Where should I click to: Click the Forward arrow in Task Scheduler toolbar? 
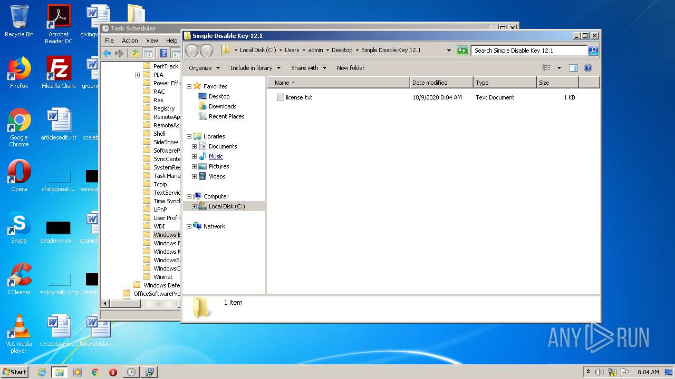[119, 53]
